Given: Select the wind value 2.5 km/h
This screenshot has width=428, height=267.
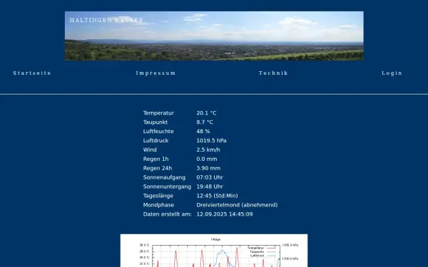Looking at the screenshot, I should (x=208, y=150).
